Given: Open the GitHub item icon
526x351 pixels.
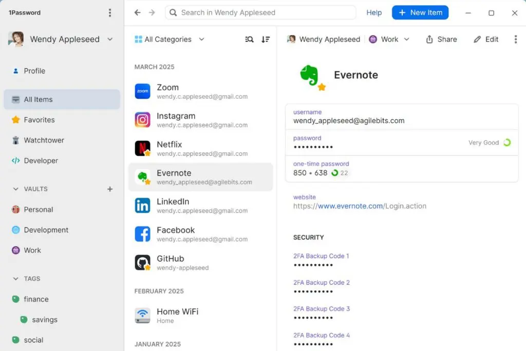Looking at the screenshot, I should [143, 263].
